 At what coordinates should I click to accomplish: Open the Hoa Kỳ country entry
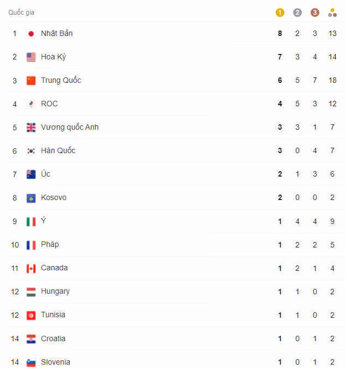point(53,57)
